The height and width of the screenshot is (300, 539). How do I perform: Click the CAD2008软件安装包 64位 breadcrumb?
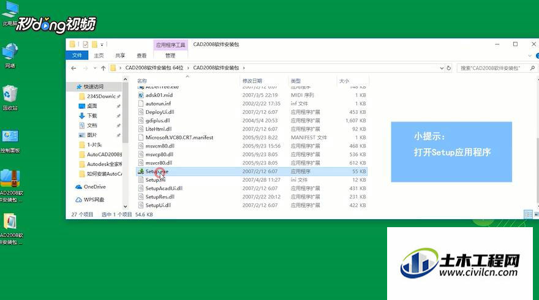pyautogui.click(x=154, y=68)
